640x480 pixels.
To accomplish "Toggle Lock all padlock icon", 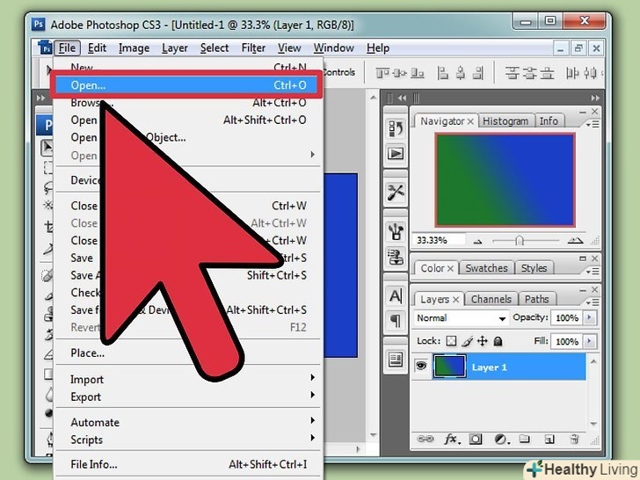I will (498, 341).
